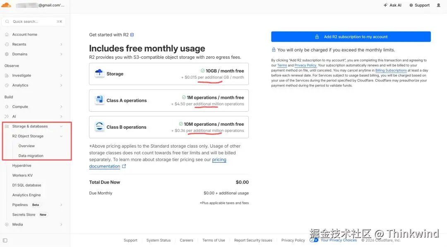Click the Your Privacy Choices toggle icon
Image resolution: width=447 pixels, height=247 pixels.
(x=314, y=240)
